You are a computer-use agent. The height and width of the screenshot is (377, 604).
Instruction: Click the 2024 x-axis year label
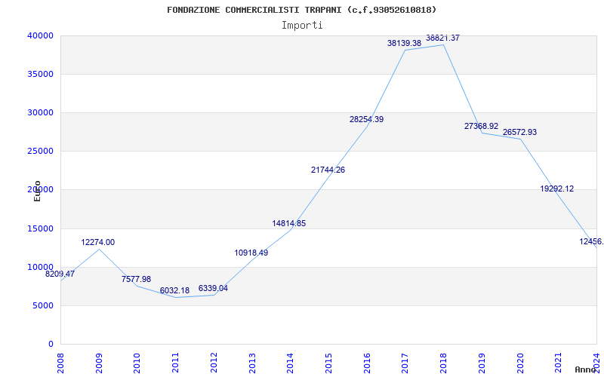tap(596, 363)
